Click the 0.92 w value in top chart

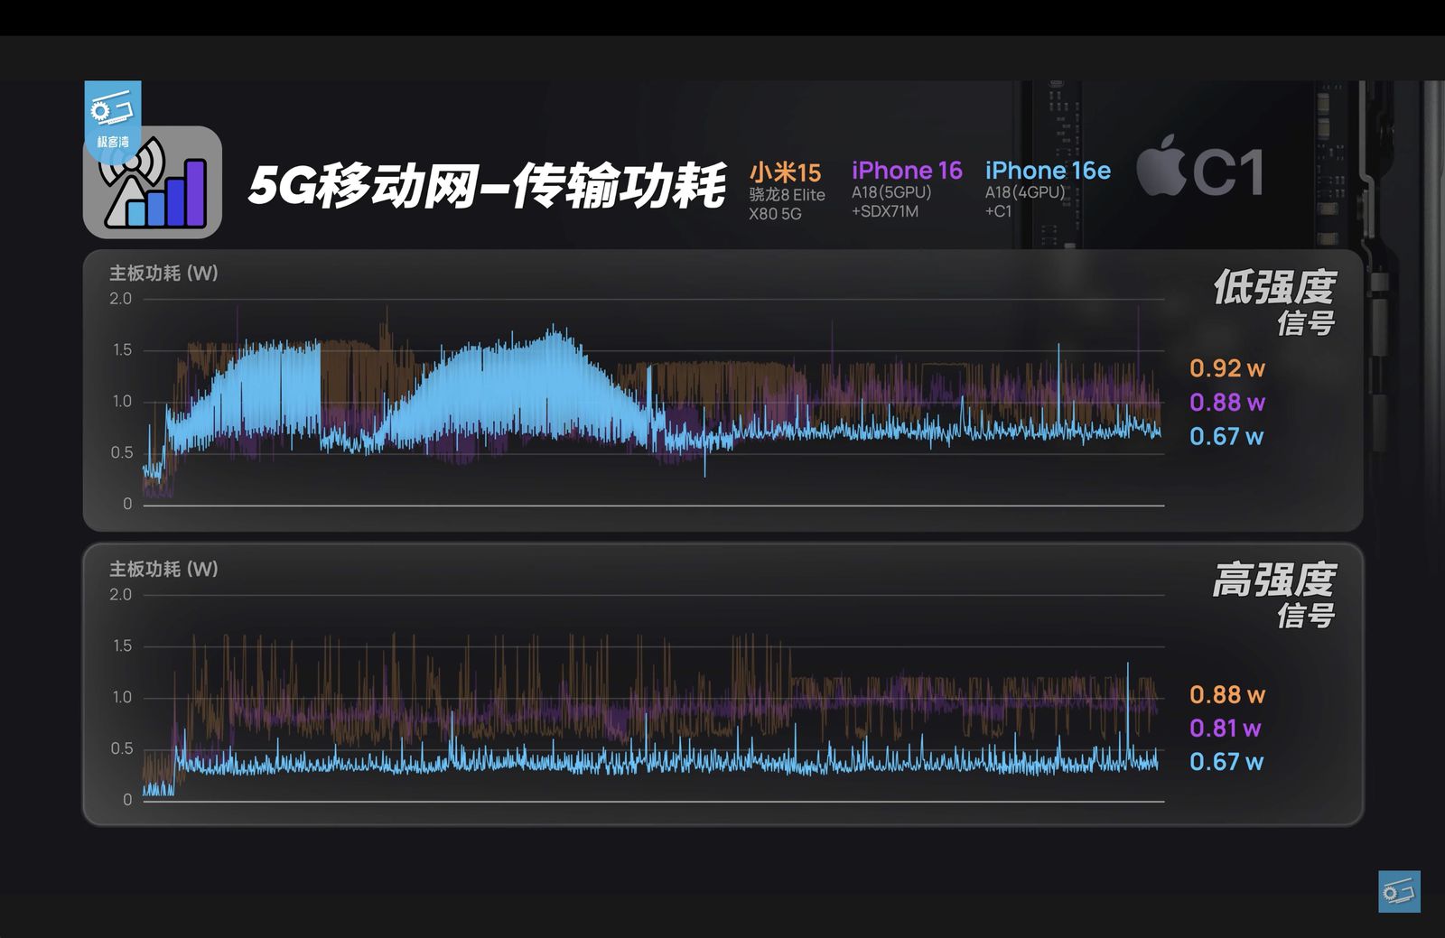(x=1227, y=368)
